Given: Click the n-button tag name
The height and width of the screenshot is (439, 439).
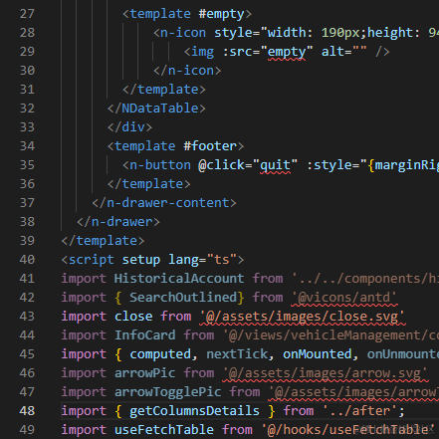Looking at the screenshot, I should [160, 165].
